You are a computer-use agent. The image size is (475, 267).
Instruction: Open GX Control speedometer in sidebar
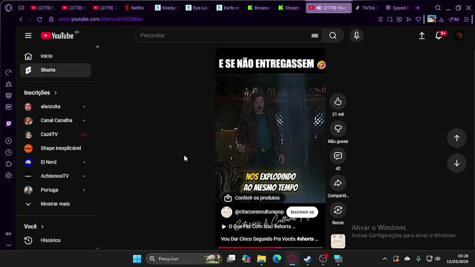[x=9, y=73]
